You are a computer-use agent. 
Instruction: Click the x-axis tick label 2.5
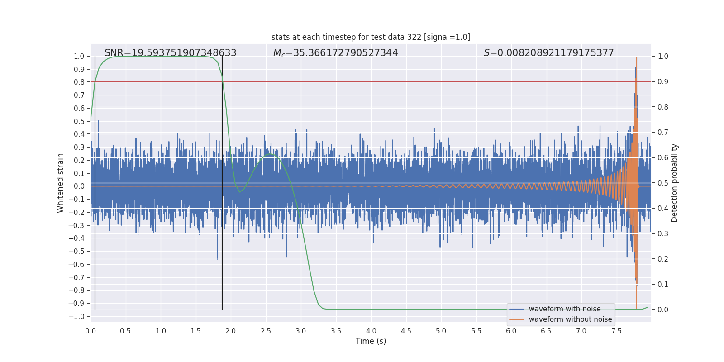tap(266, 331)
